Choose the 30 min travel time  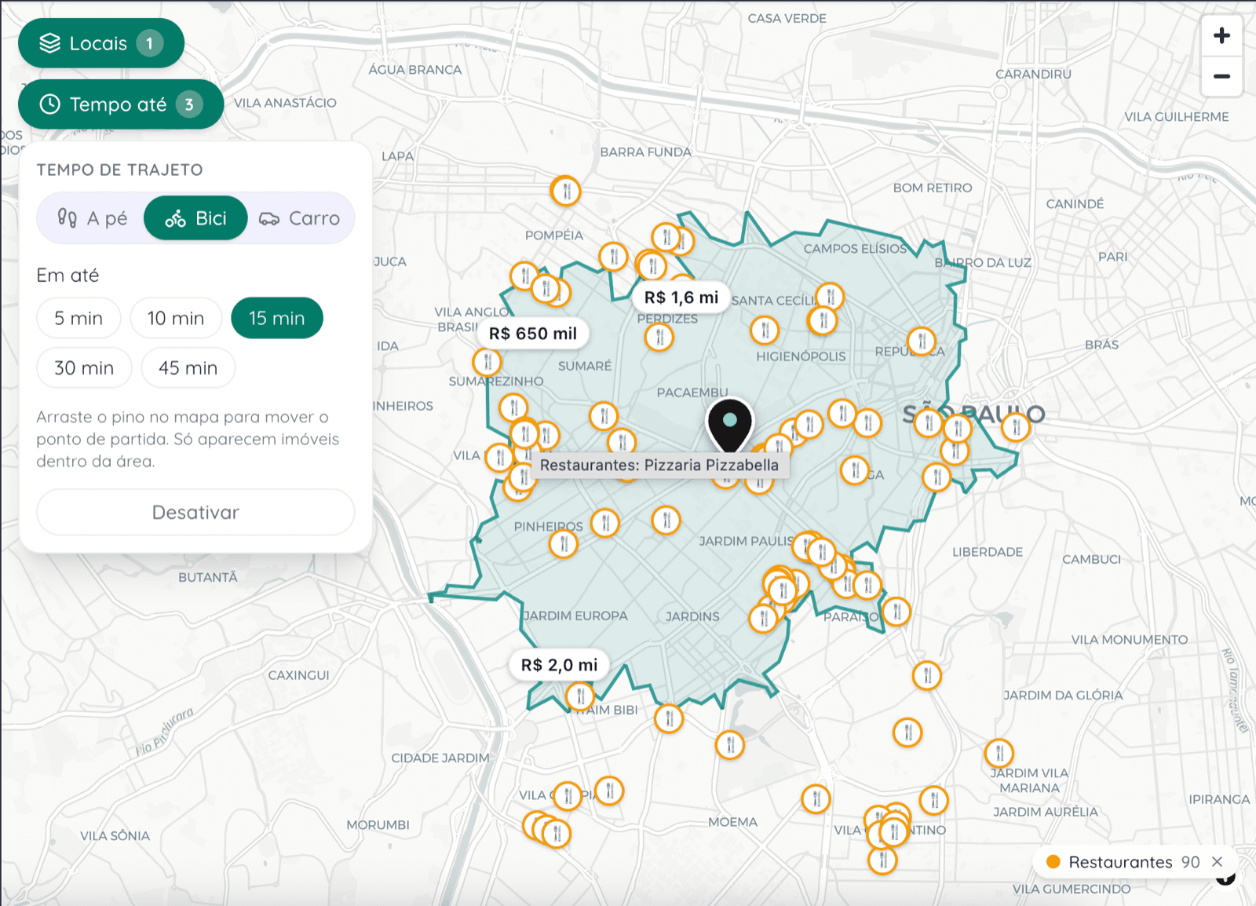pos(84,368)
